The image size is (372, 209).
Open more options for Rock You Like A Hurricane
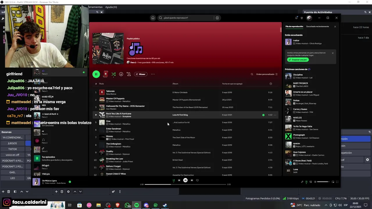pyautogui.click(x=275, y=115)
